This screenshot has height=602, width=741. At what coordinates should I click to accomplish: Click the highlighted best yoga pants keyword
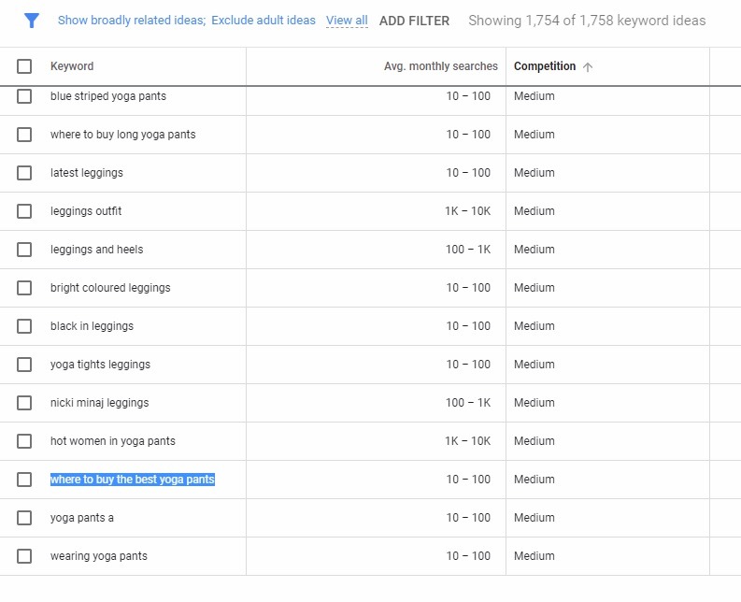pyautogui.click(x=133, y=480)
